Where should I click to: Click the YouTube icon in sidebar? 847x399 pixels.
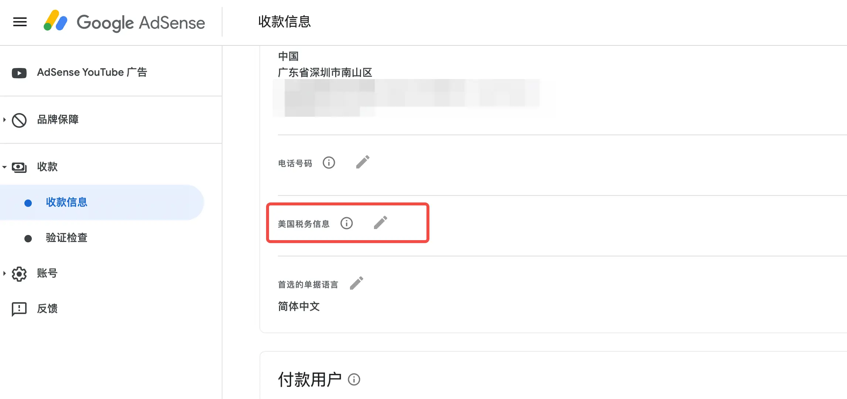tap(19, 73)
